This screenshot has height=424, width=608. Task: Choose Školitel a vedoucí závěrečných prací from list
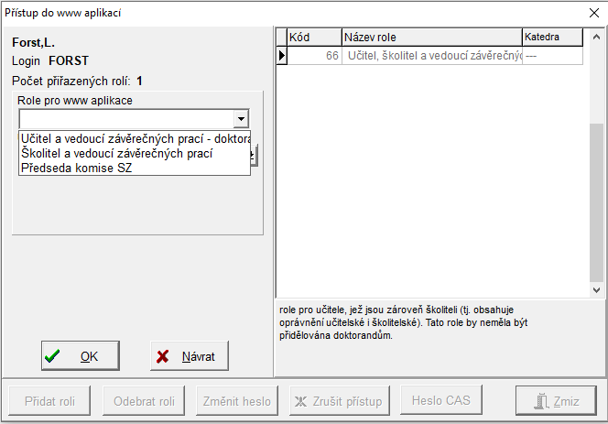(116, 153)
